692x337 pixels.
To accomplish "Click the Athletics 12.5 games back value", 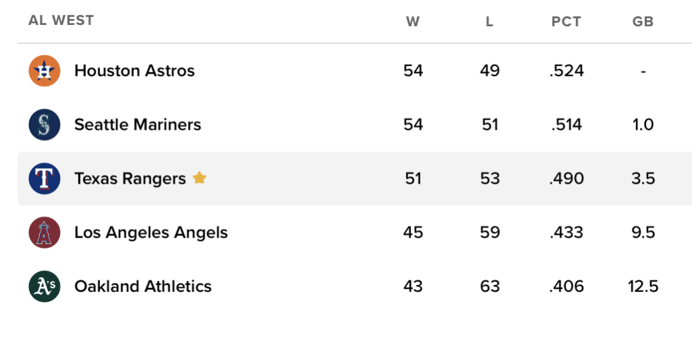I will 643,286.
